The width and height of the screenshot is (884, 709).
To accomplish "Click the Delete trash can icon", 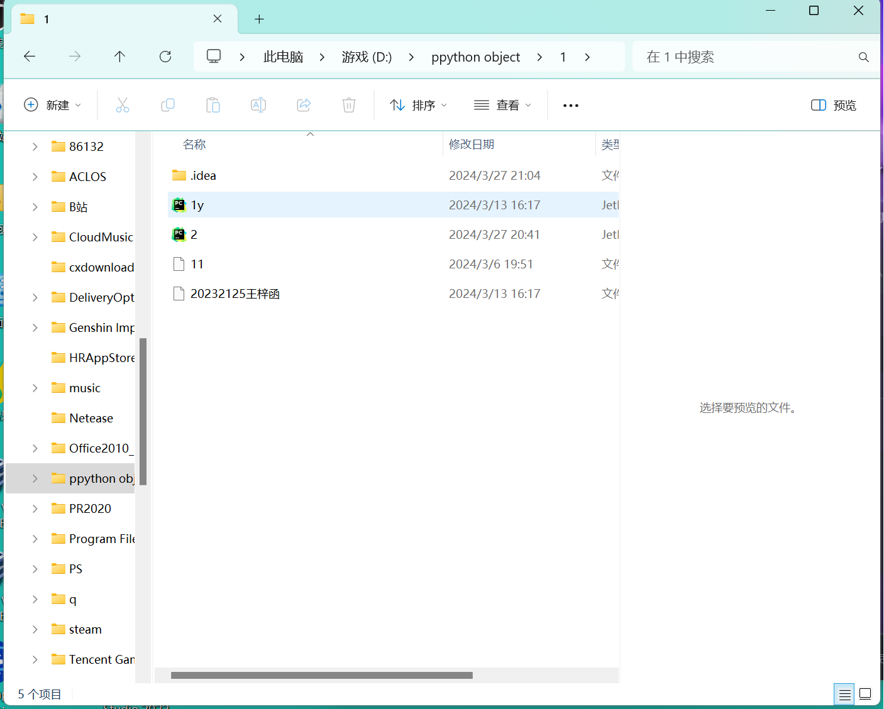I will (349, 105).
